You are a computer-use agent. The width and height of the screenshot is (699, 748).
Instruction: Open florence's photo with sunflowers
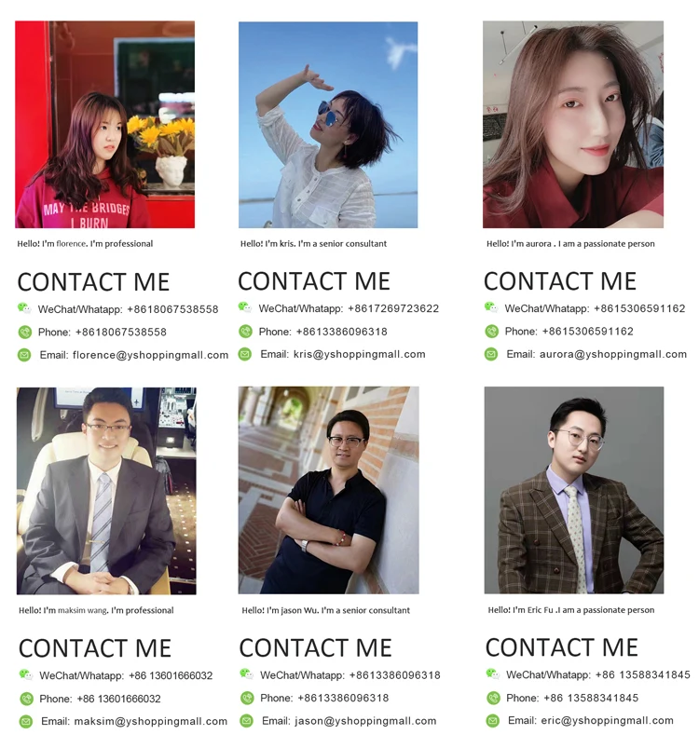coord(105,125)
